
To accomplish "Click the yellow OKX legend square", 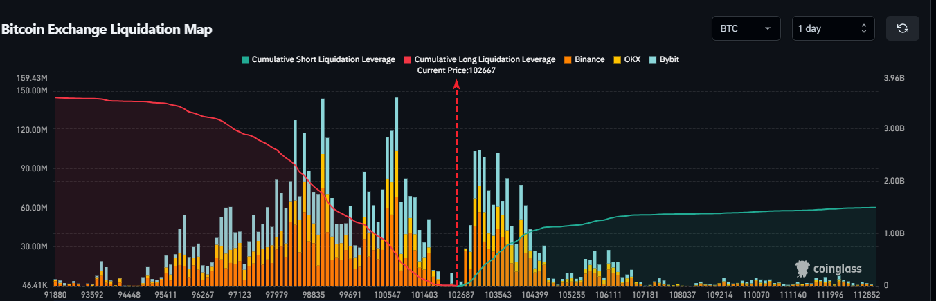I will click(617, 59).
